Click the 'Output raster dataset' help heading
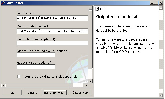 (117, 17)
